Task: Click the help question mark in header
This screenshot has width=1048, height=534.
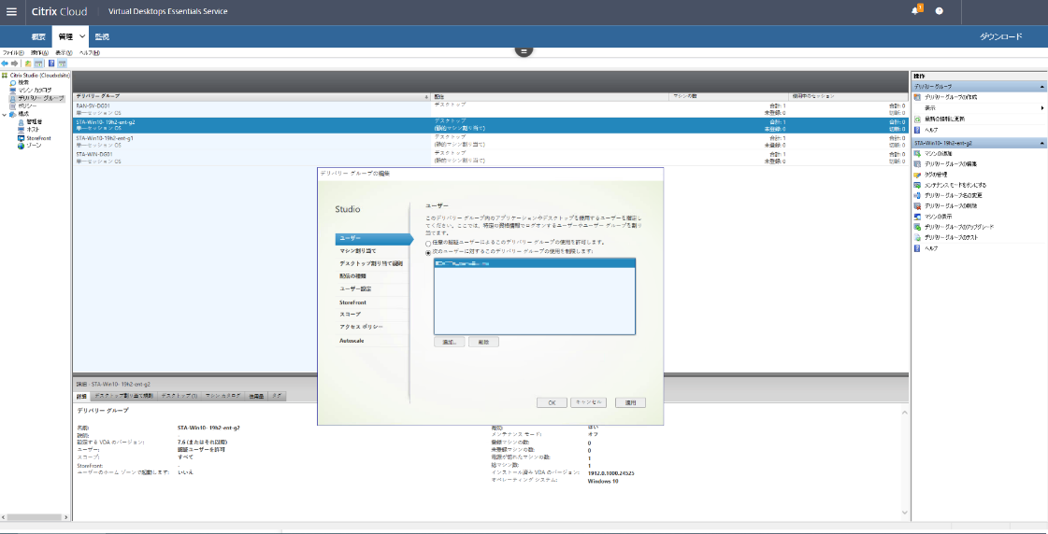Action: tap(939, 11)
